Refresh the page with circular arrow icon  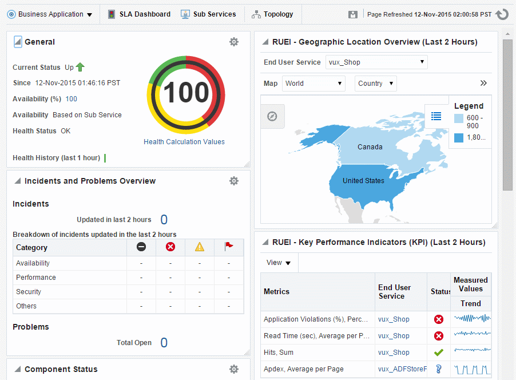[502, 14]
